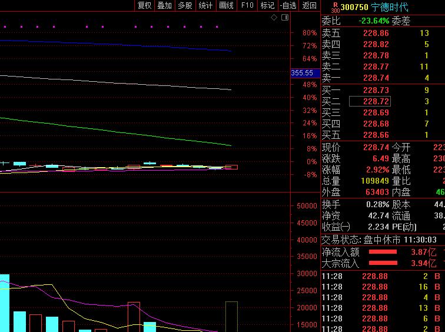Click the red 大宗流入 bar

[x=383, y=263]
